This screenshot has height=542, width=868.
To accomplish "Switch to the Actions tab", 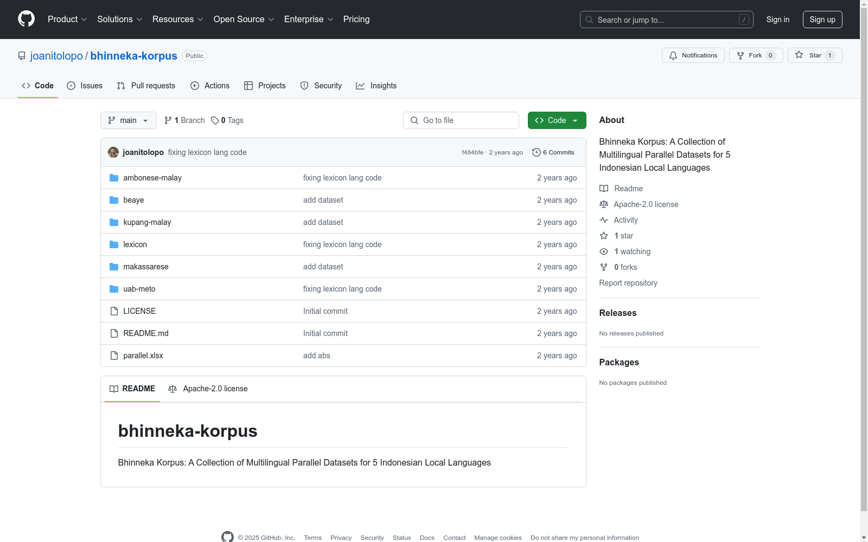I will [210, 86].
